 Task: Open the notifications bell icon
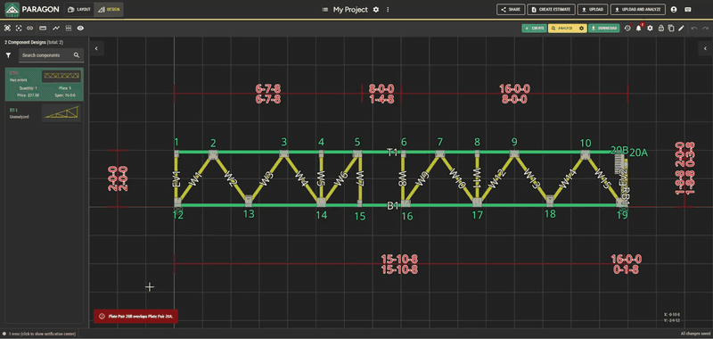pyautogui.click(x=638, y=29)
